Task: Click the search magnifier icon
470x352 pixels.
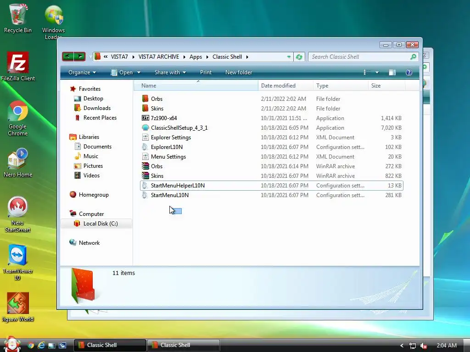Action: point(413,56)
